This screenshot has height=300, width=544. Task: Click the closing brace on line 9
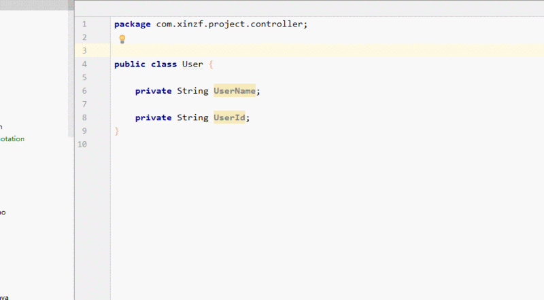pyautogui.click(x=117, y=130)
